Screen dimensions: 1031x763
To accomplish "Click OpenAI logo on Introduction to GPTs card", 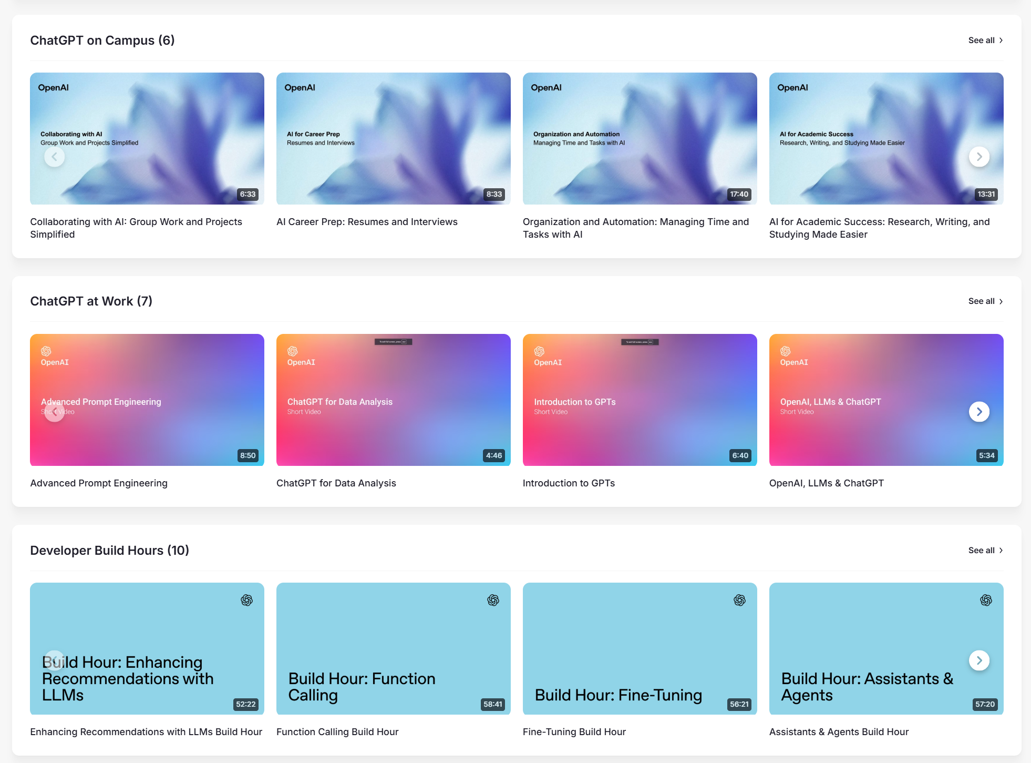I will coord(548,356).
